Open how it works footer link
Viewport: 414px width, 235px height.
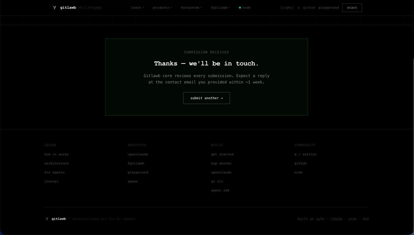tap(57, 154)
